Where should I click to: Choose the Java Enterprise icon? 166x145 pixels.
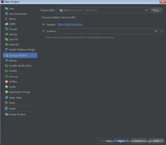pyautogui.click(x=7, y=14)
